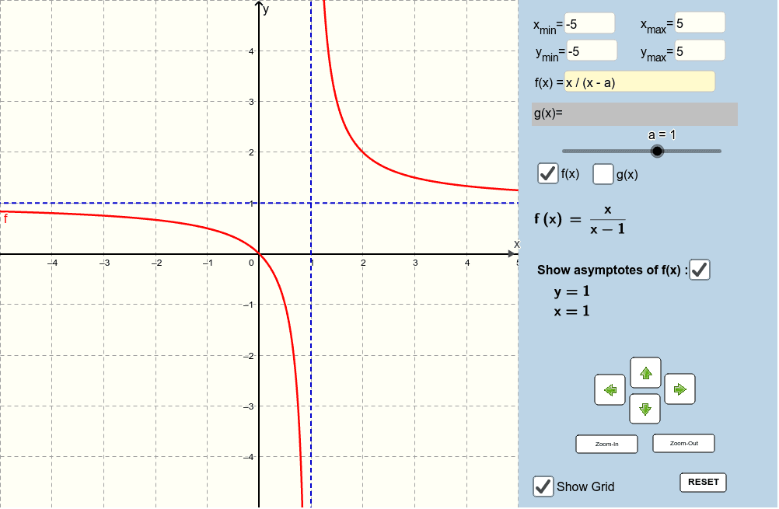Click the x-axis tick label 3
The width and height of the screenshot is (779, 509).
[x=415, y=263]
